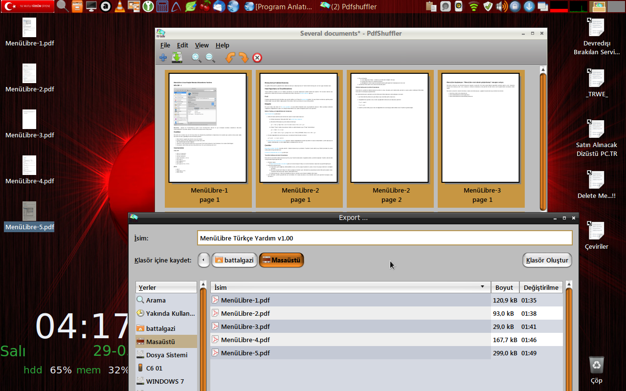Image resolution: width=626 pixels, height=391 pixels.
Task: Click the Zoom Out magnifier in PdfShuffler toolbar
Action: click(x=210, y=58)
